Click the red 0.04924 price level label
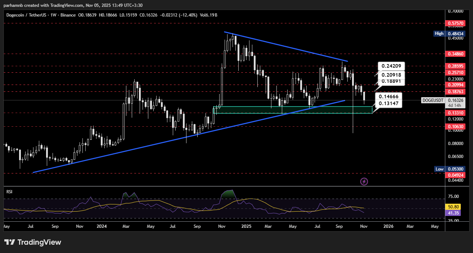 click(x=456, y=175)
